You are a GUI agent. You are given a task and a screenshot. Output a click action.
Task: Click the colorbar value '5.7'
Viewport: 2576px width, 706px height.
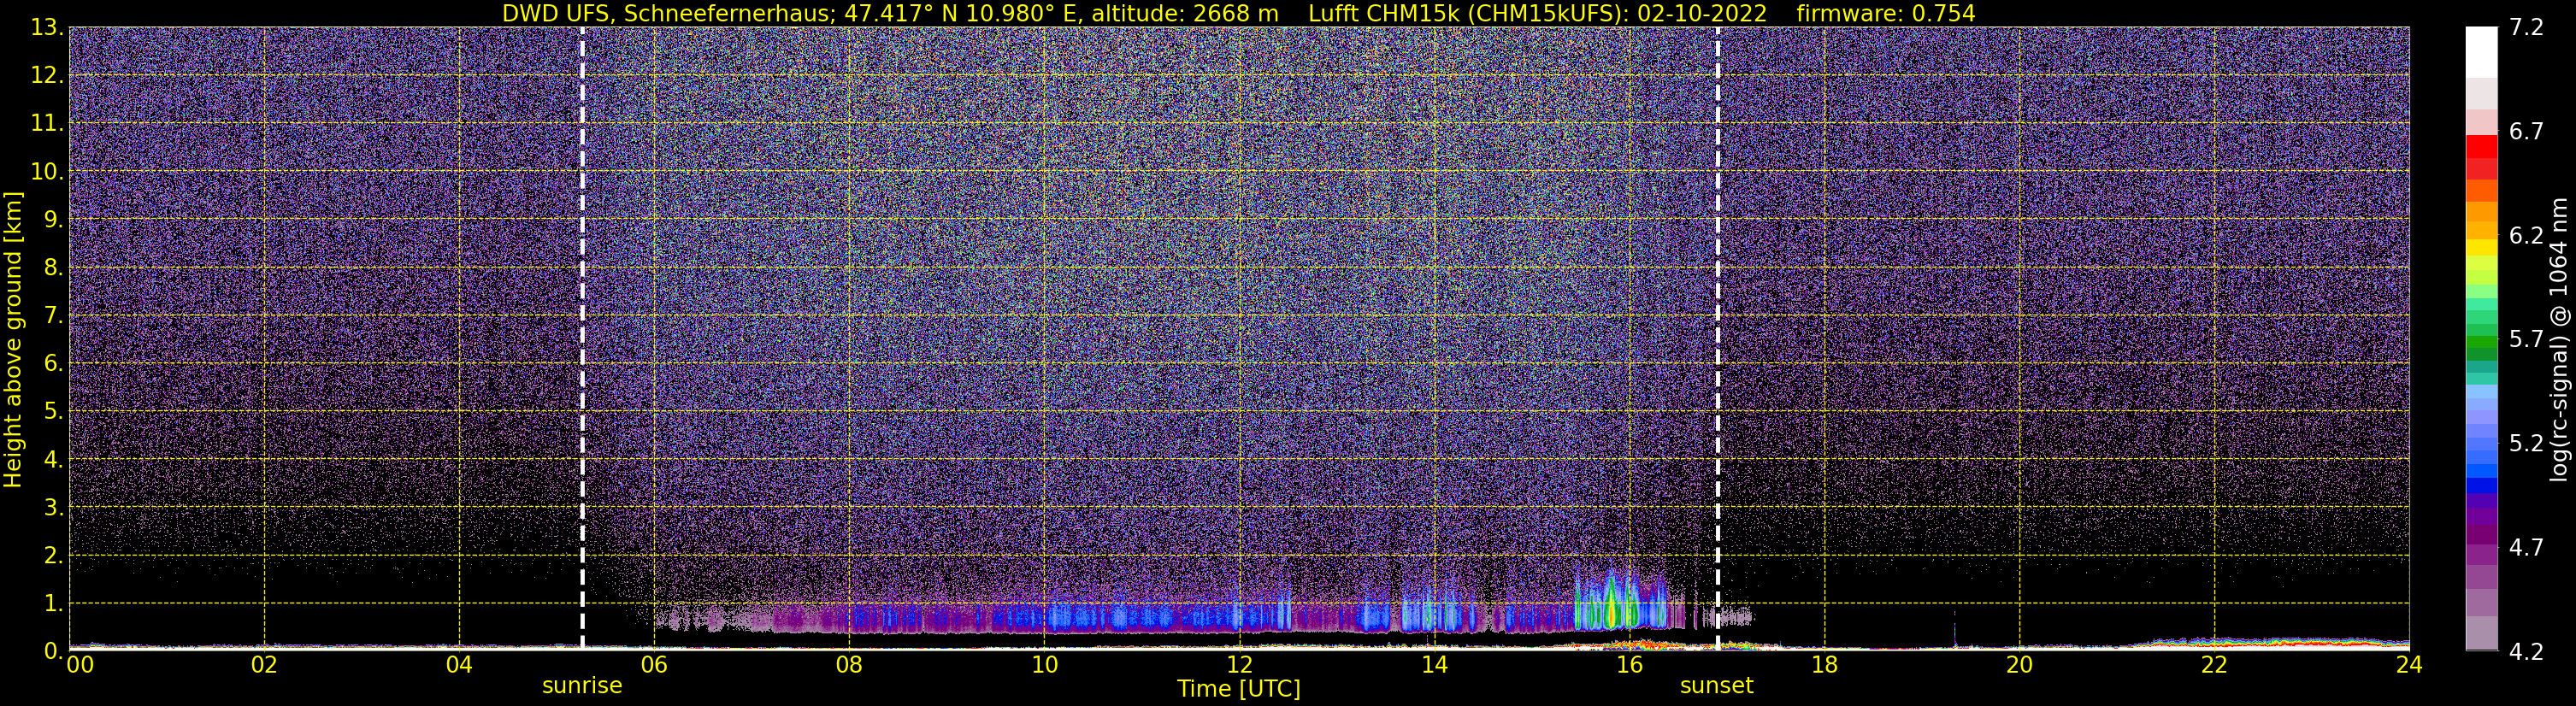pos(2526,339)
